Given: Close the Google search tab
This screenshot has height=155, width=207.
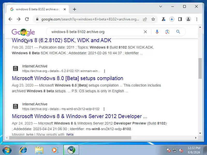Looking at the screenshot, I should point(65,9).
